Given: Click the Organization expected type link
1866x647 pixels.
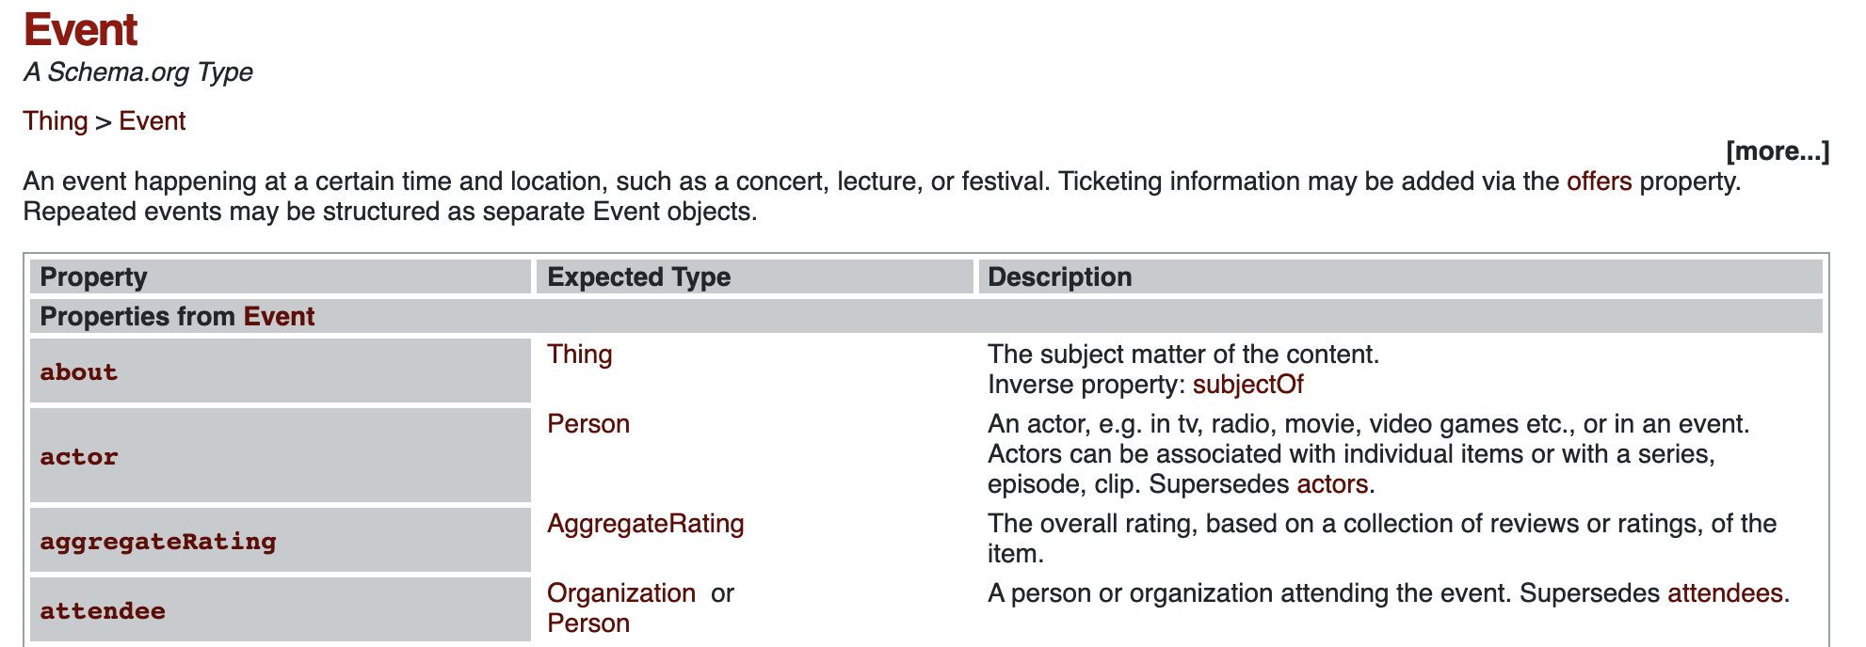Looking at the screenshot, I should point(621,593).
